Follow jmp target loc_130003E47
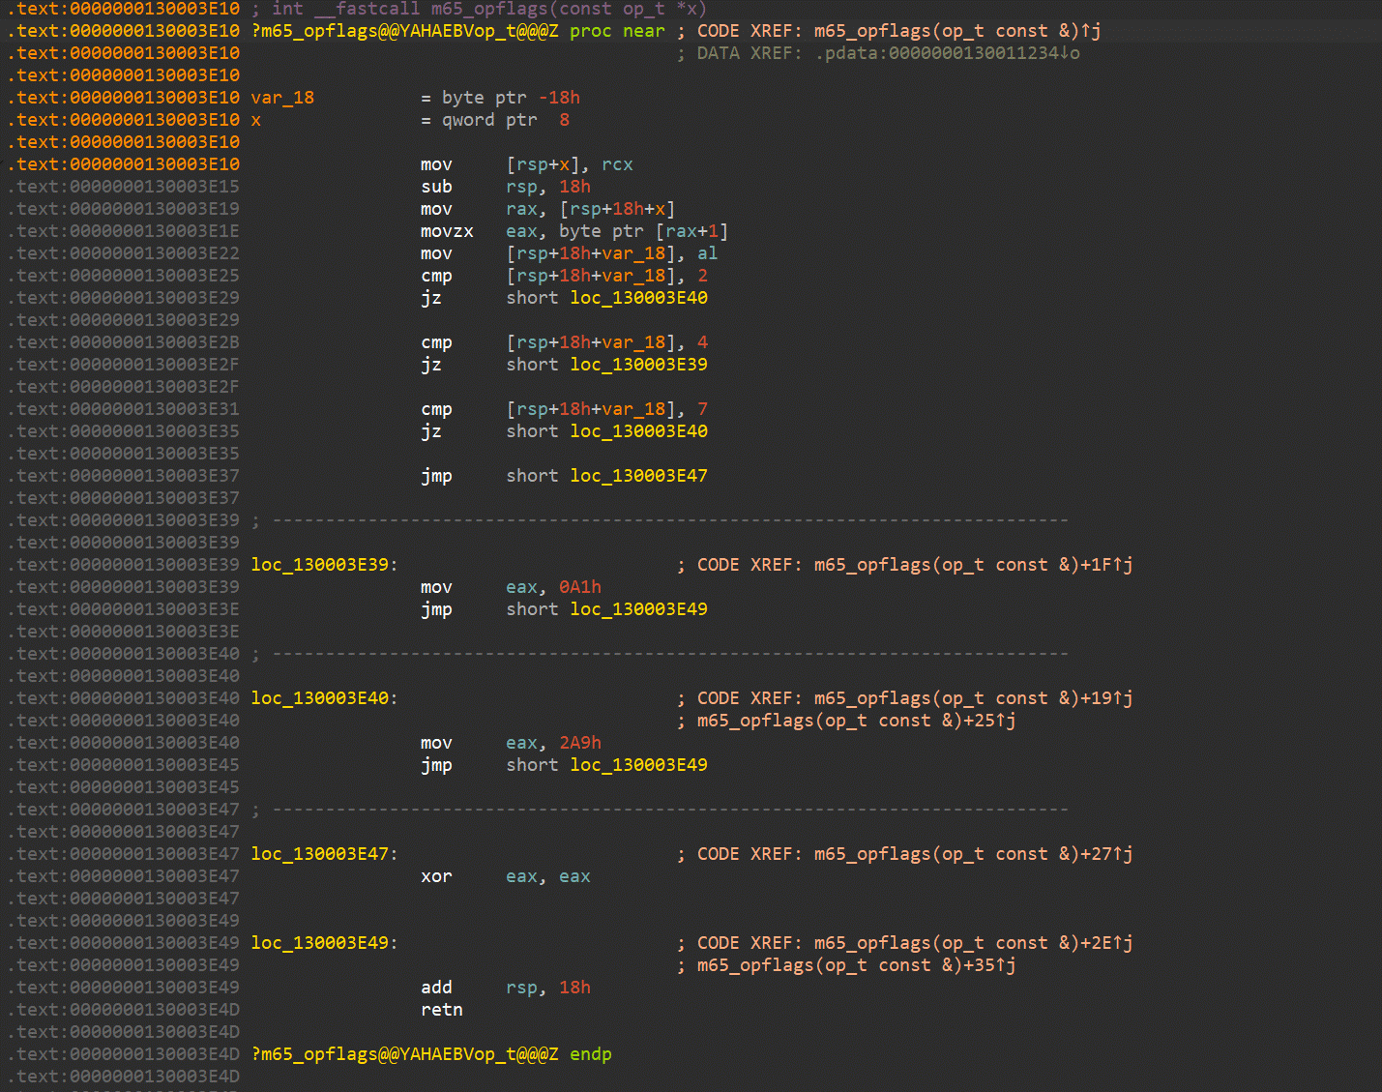This screenshot has height=1092, width=1382. 638,476
